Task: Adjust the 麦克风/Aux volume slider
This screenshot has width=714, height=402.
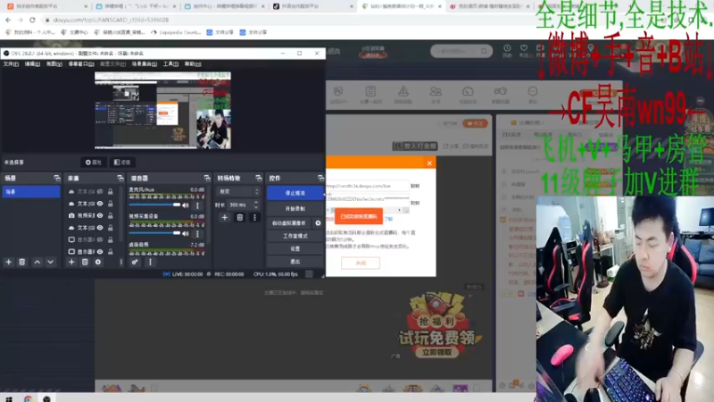Action: 154,205
